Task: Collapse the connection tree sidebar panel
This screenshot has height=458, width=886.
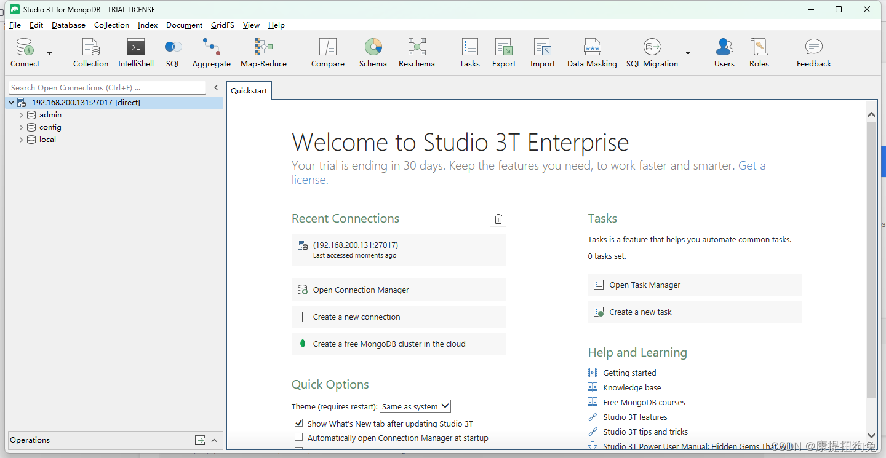Action: pos(216,88)
